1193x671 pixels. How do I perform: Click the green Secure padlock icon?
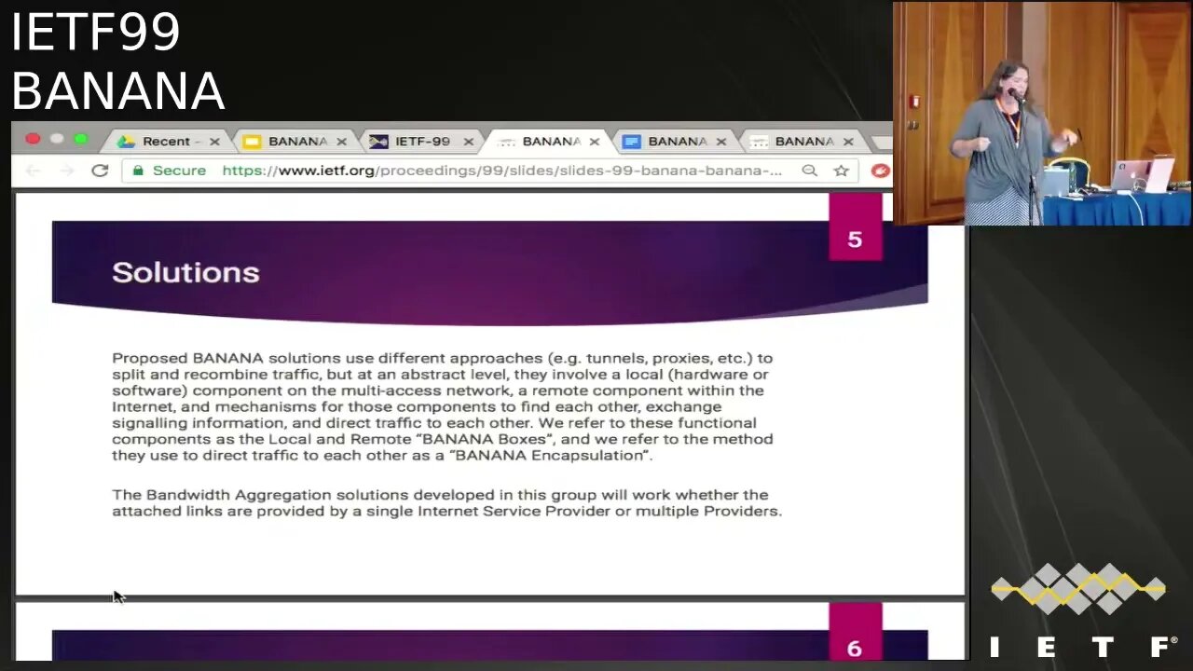tap(138, 171)
